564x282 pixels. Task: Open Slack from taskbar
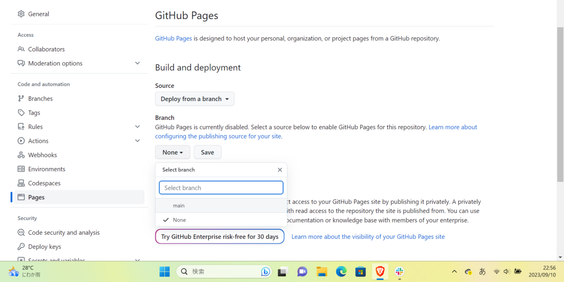[x=399, y=272]
